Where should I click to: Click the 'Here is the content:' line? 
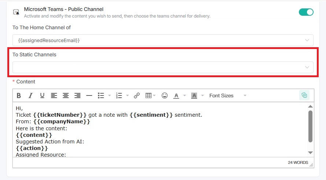[x=41, y=128]
